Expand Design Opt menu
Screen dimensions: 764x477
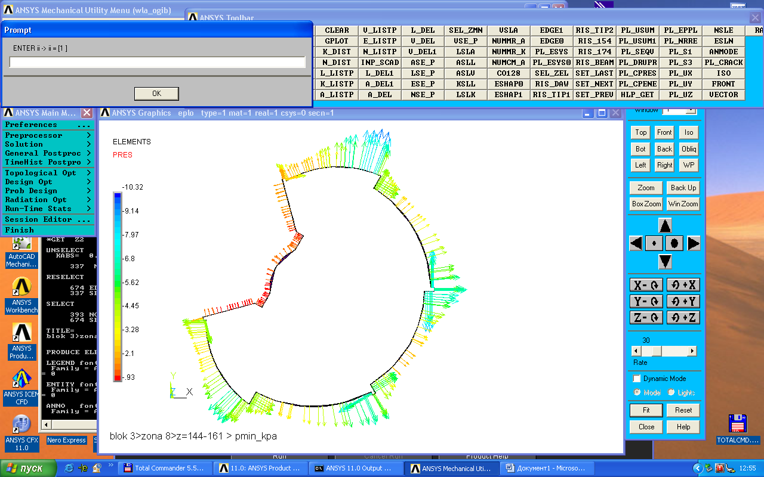tap(48, 182)
